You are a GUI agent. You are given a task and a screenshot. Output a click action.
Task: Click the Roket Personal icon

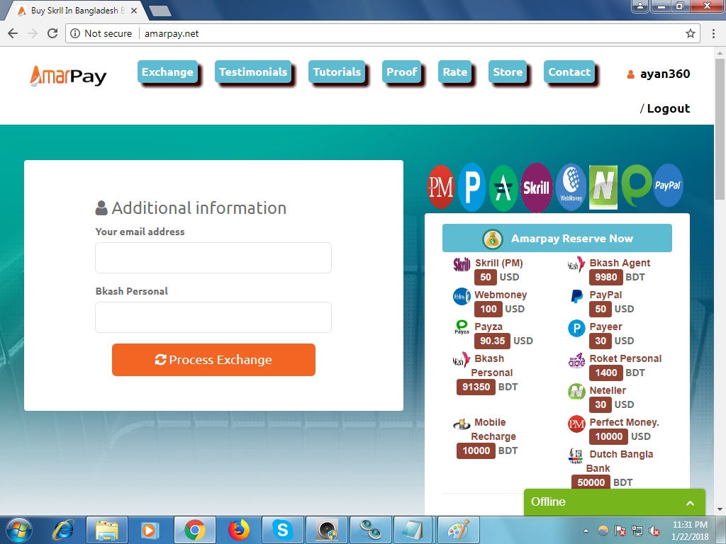tap(576, 361)
